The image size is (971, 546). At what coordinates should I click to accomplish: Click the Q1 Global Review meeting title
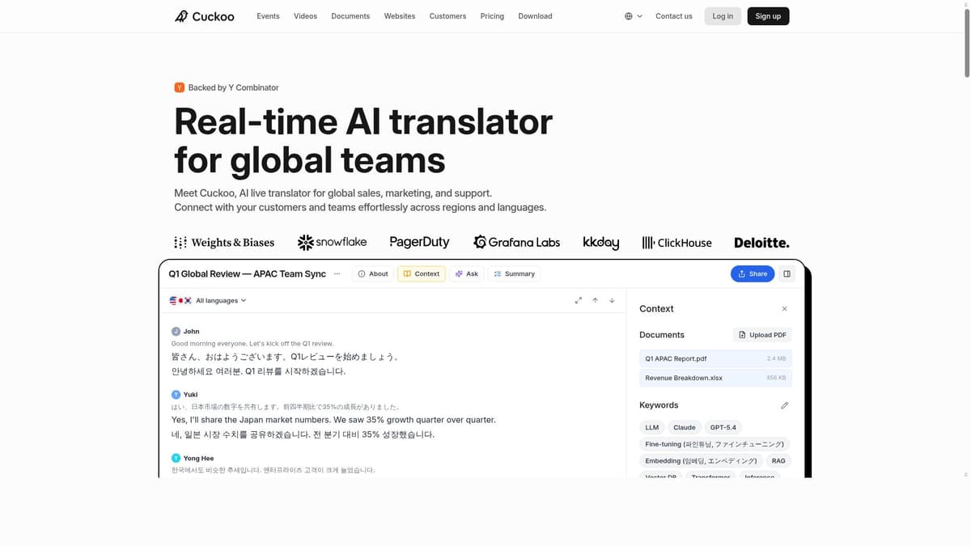(x=247, y=274)
